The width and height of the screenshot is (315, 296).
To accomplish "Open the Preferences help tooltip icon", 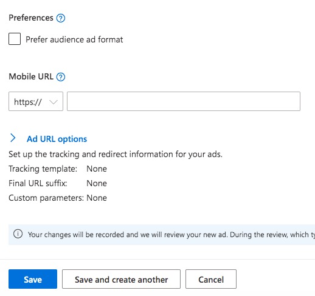I will [x=61, y=18].
